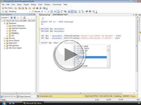The image size is (141, 105).
Task: Open the available databases Meddling dropdown
Action: (x=30, y=11)
